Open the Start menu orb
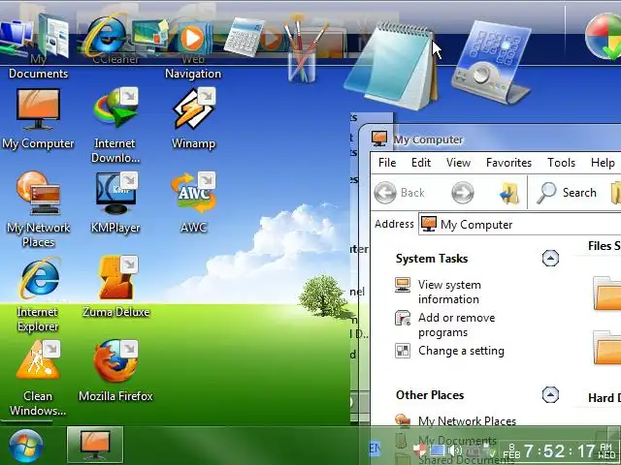The image size is (621, 465). click(x=26, y=447)
